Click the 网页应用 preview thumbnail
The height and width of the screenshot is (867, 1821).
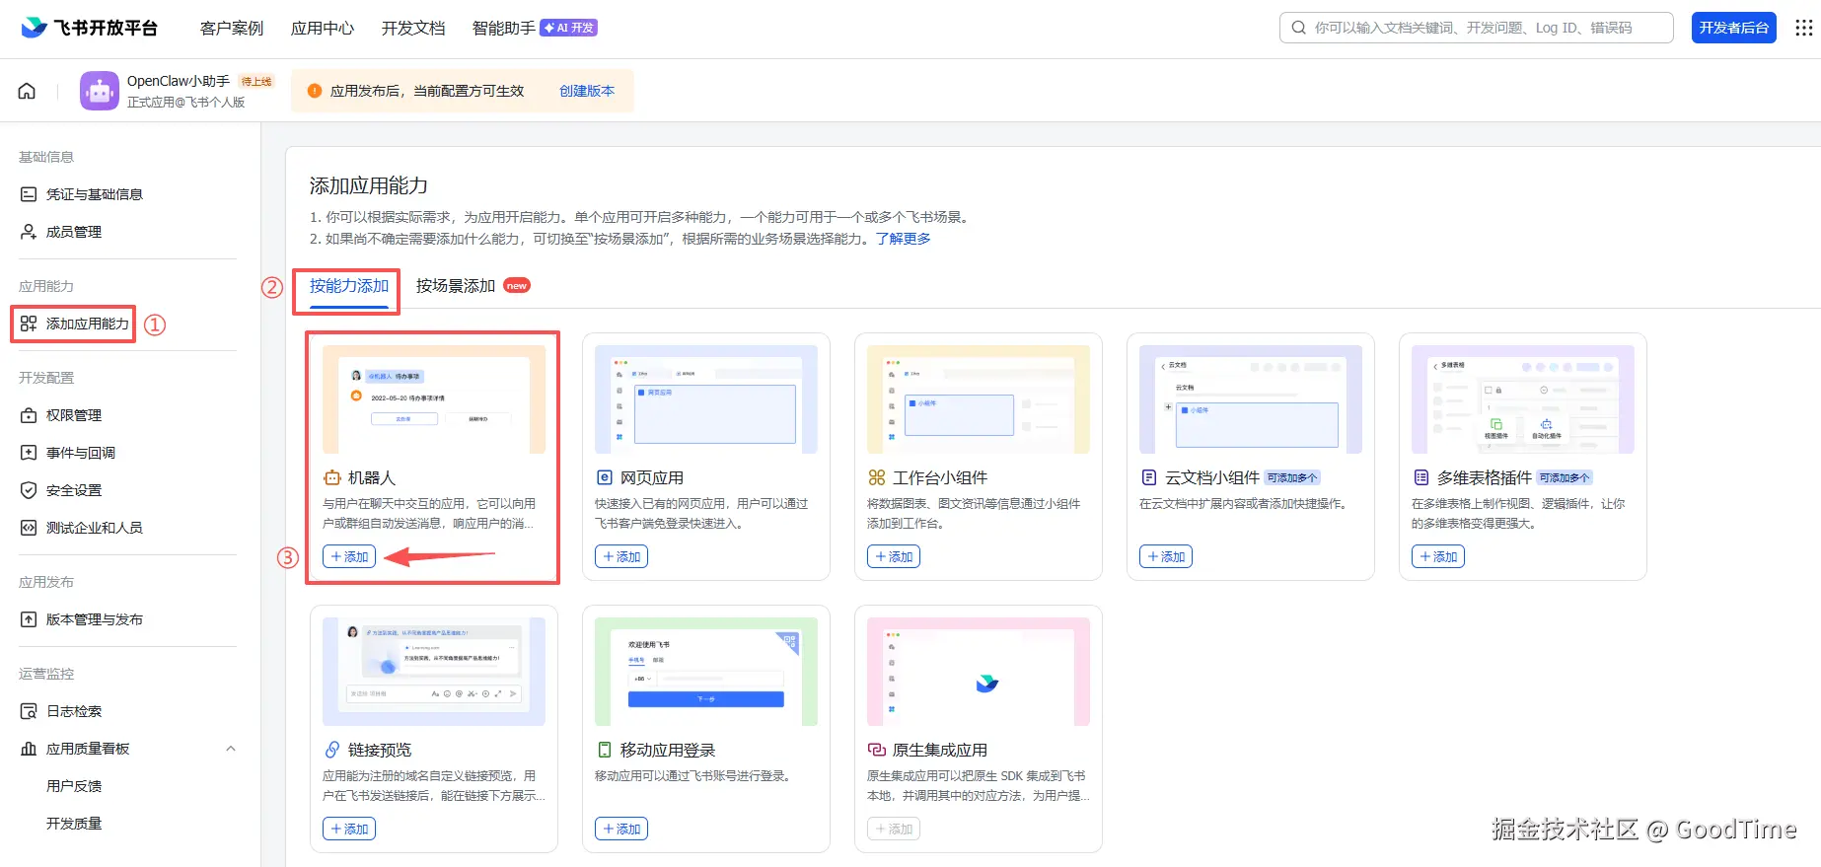click(706, 399)
